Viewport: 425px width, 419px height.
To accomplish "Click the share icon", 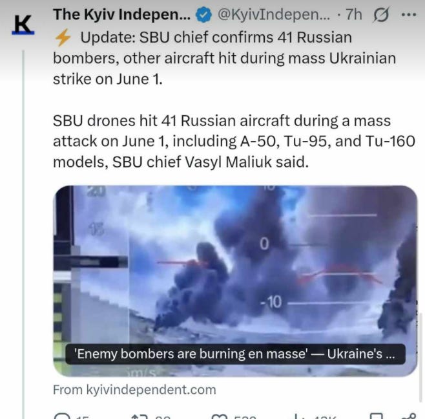I will pos(409,416).
